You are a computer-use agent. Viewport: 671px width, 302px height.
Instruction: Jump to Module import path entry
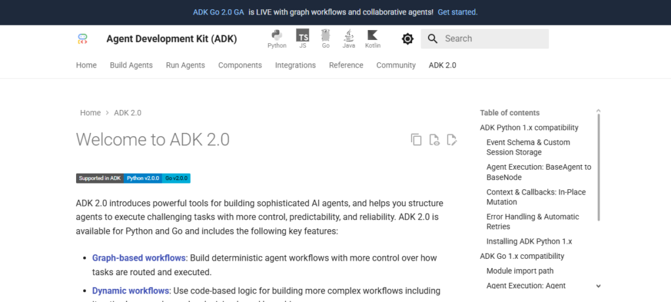520,271
